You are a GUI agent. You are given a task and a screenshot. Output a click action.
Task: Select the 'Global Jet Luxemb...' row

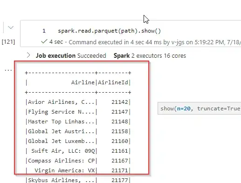pyautogui.click(x=78, y=141)
